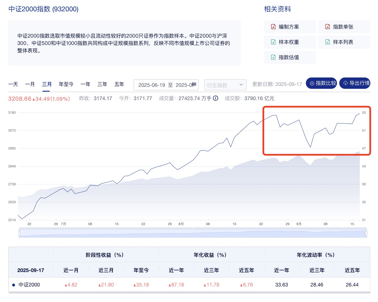The width and height of the screenshot is (378, 302).
Task: Click the annualized three-year return 11.78
Action: click(x=211, y=285)
